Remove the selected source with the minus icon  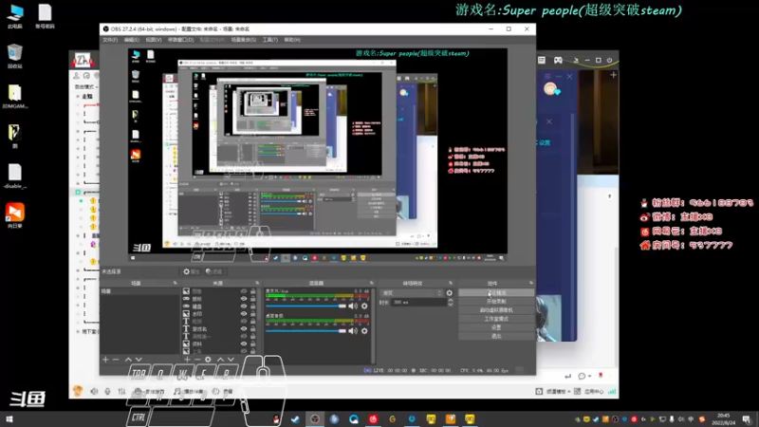point(197,360)
